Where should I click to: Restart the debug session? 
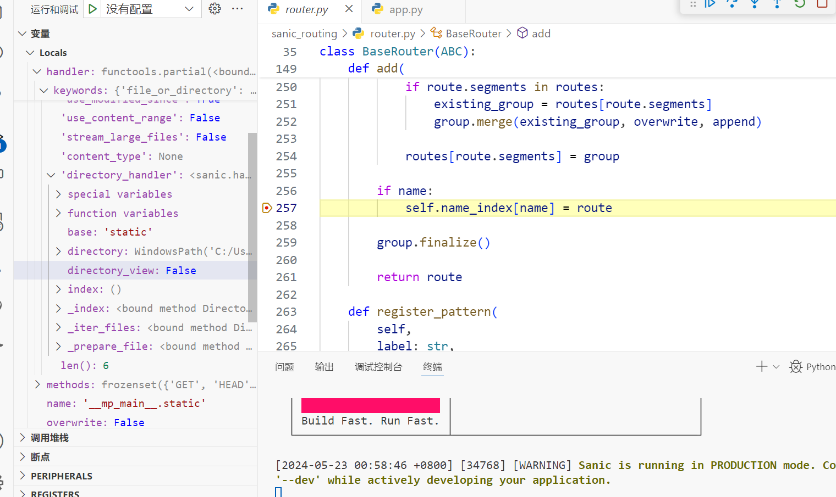point(800,3)
